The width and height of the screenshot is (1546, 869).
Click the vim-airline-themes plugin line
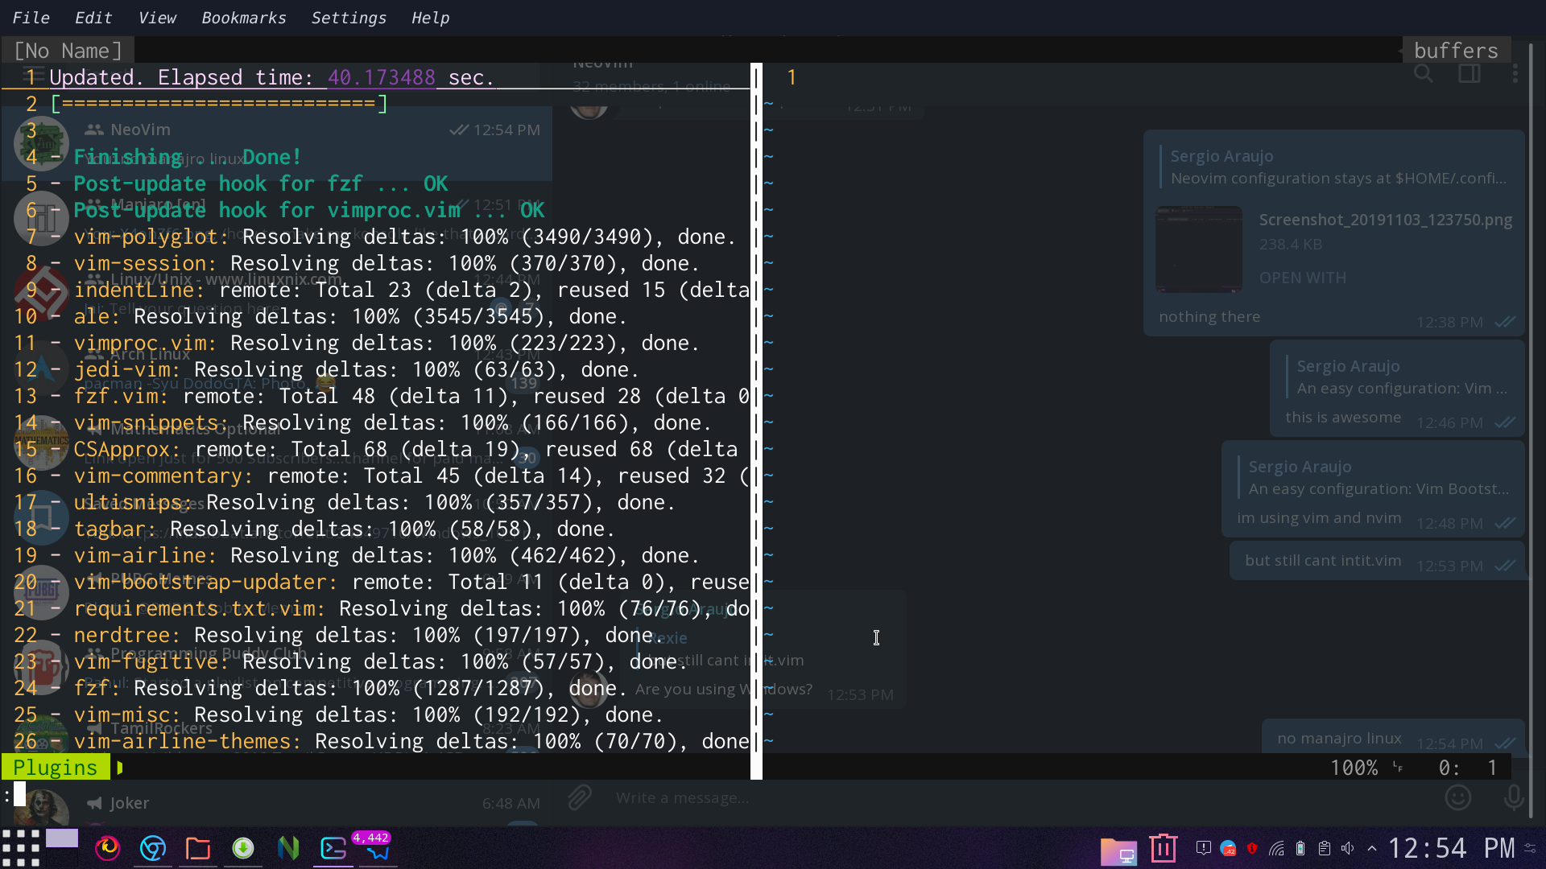399,741
